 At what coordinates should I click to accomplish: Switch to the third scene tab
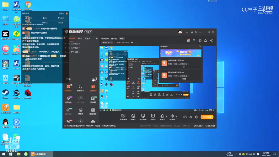tap(88, 38)
